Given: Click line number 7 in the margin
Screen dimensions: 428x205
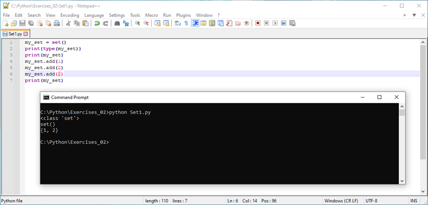Looking at the screenshot, I should (11, 81).
